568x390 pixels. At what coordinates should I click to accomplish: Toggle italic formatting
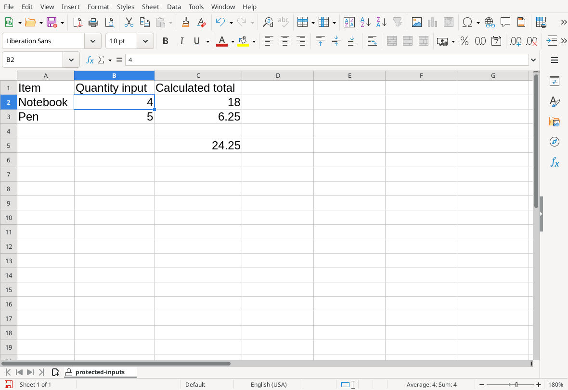coord(181,41)
